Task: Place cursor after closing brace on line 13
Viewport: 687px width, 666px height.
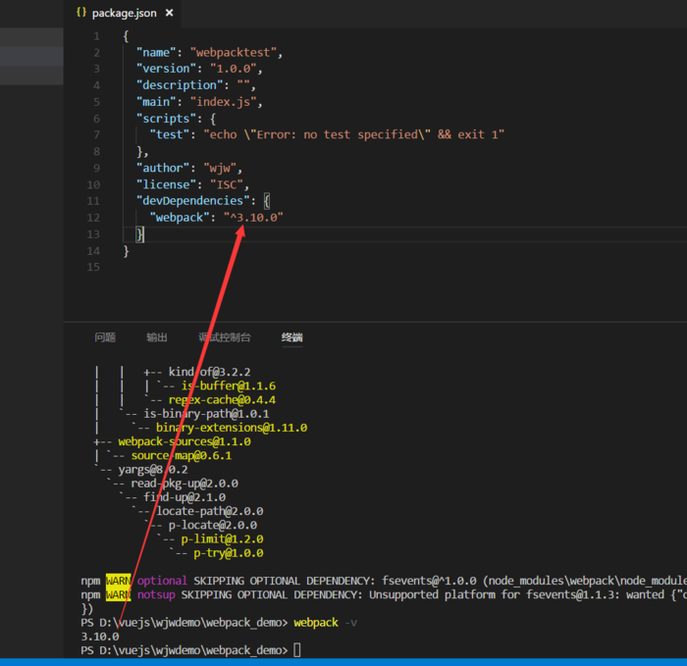Action: [x=143, y=234]
